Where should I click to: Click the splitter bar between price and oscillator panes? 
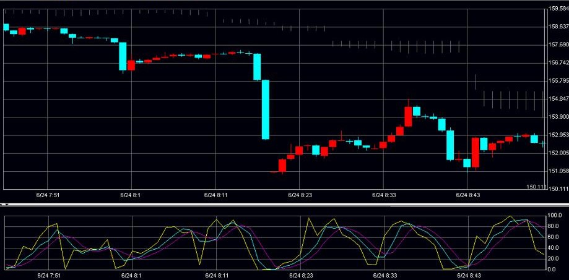tap(285, 205)
